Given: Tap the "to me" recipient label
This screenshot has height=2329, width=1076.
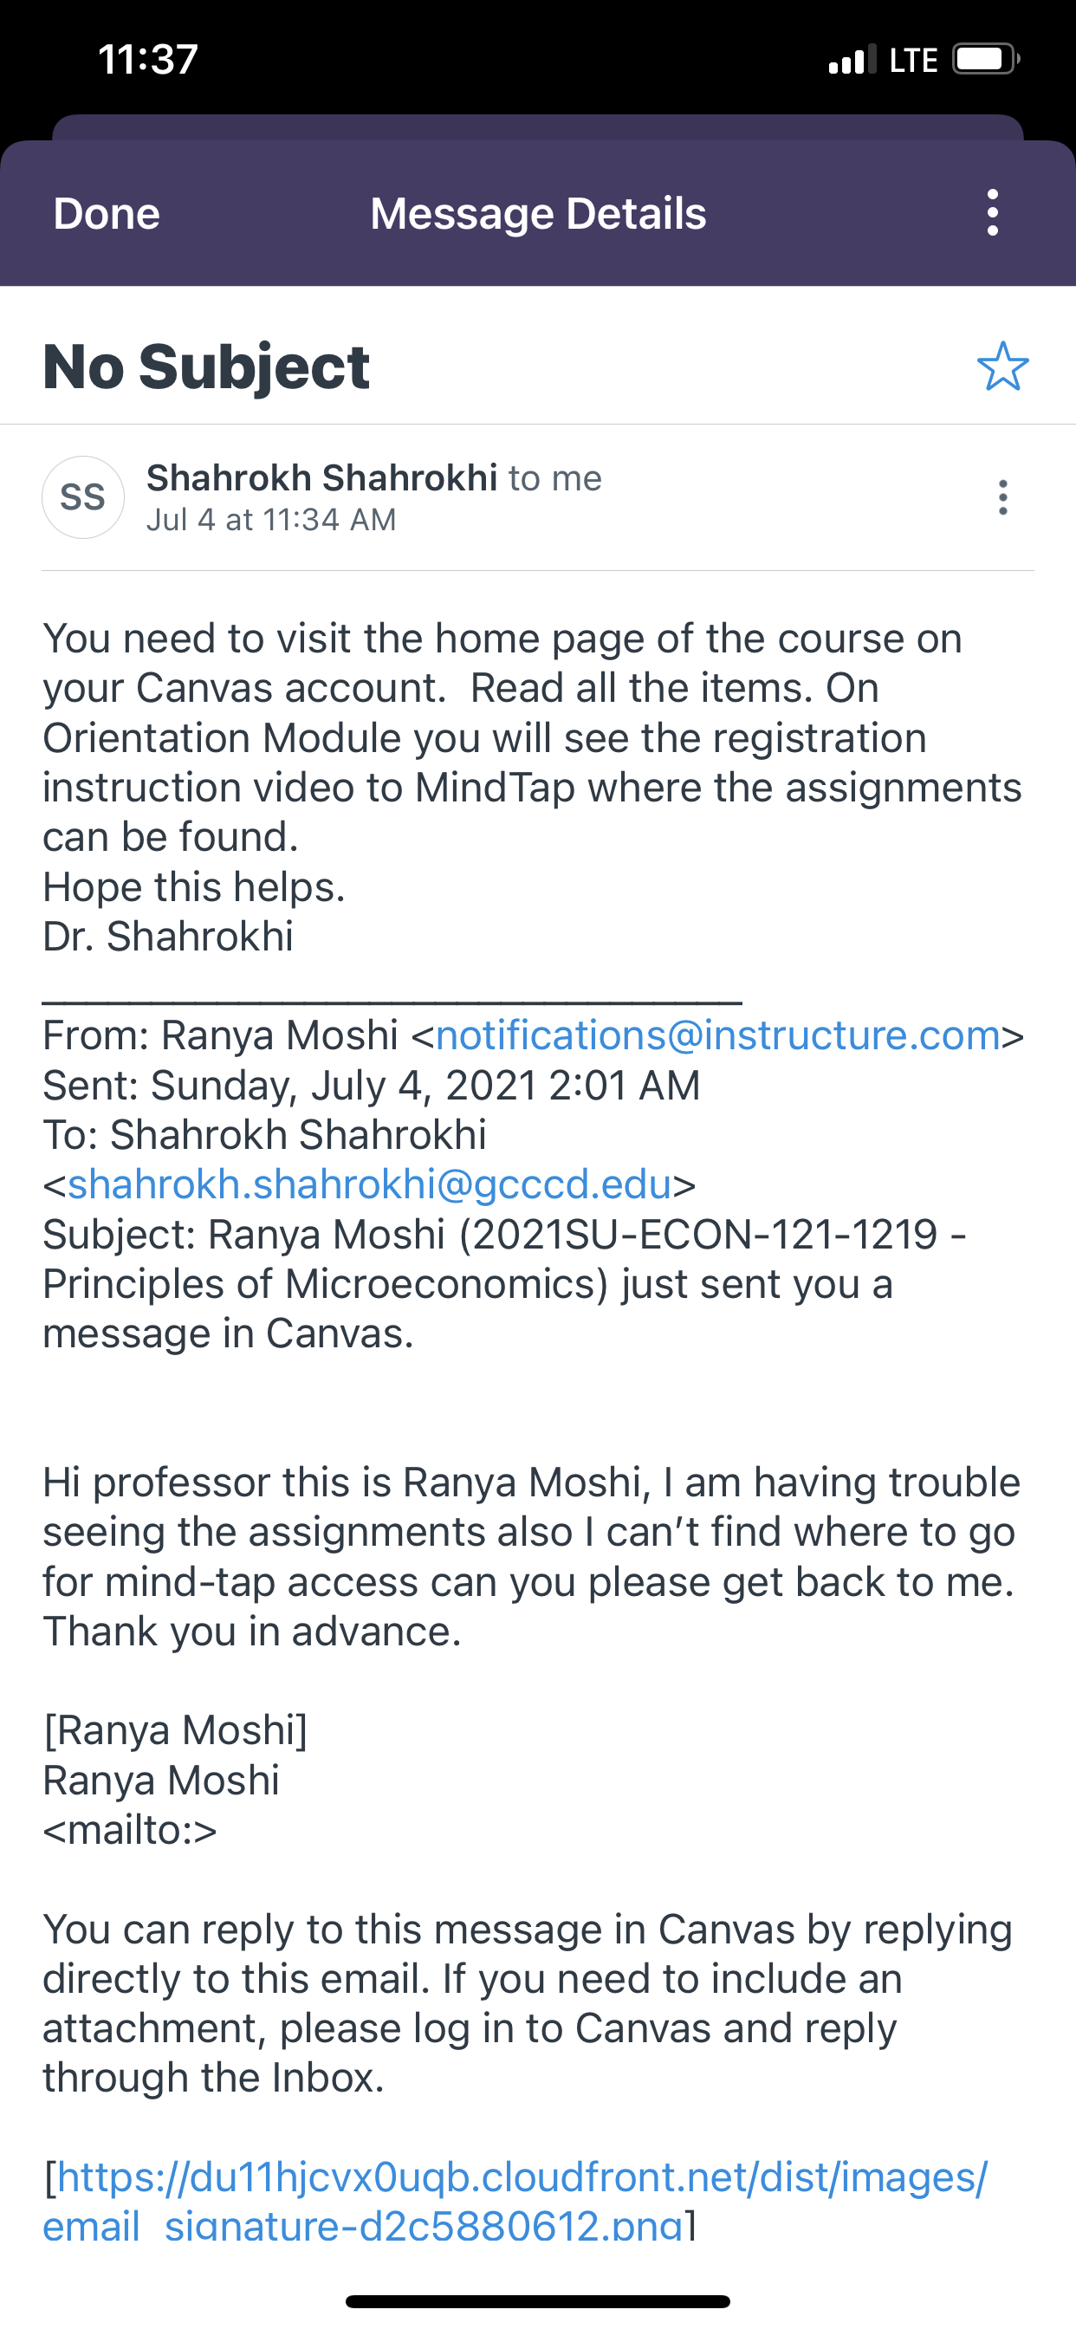Looking at the screenshot, I should click(x=555, y=477).
